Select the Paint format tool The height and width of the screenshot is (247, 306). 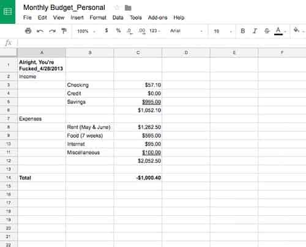[x=64, y=31]
